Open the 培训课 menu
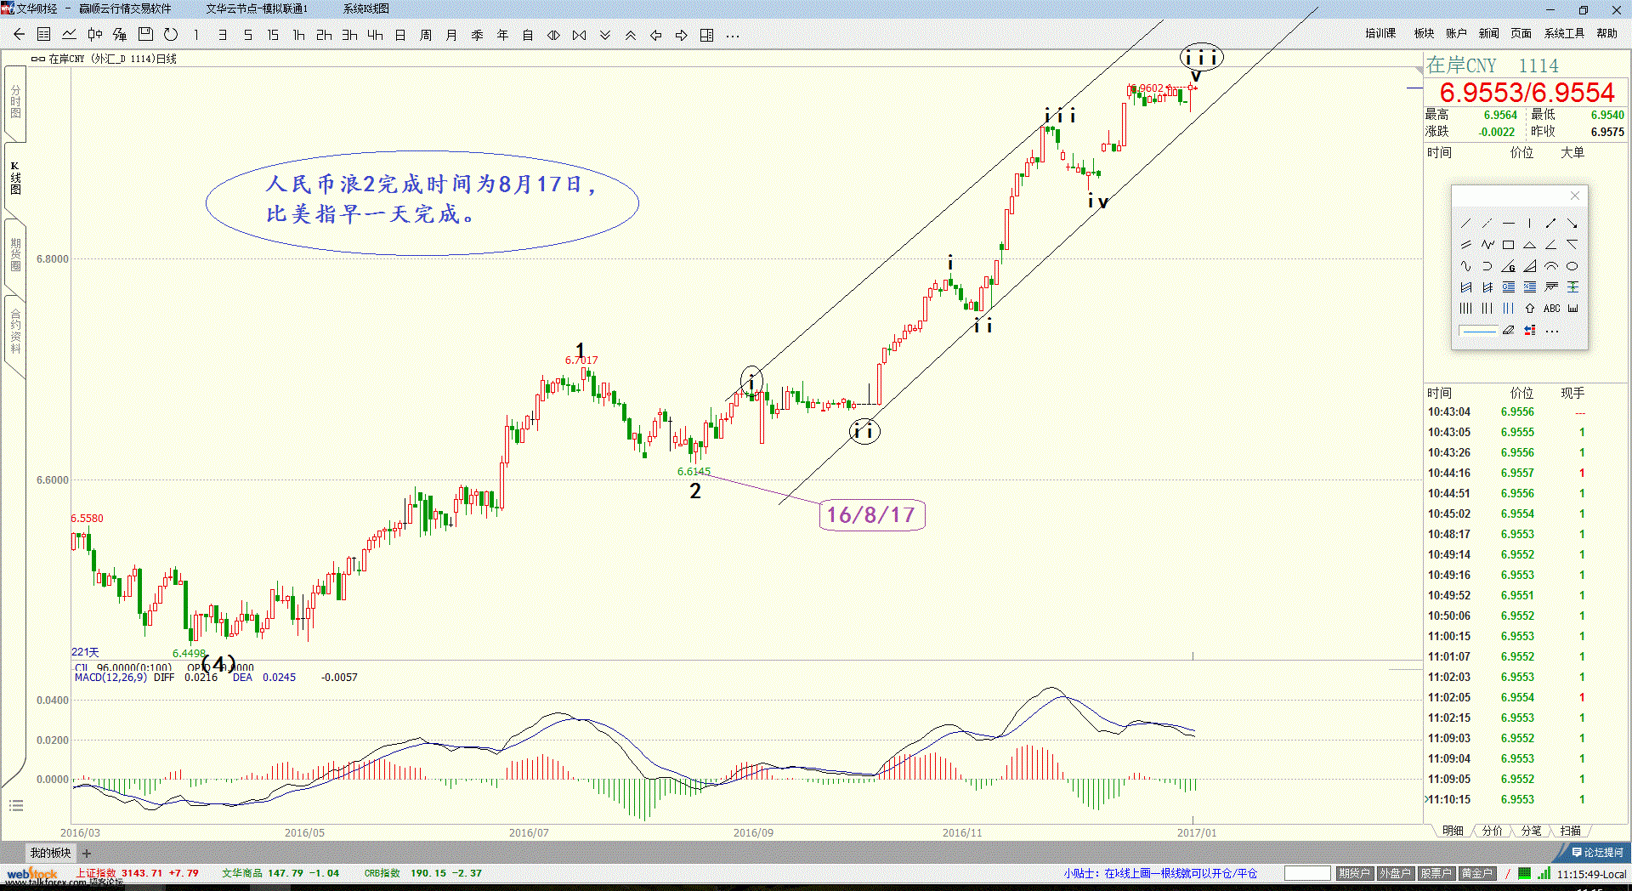This screenshot has width=1632, height=891. (x=1380, y=33)
